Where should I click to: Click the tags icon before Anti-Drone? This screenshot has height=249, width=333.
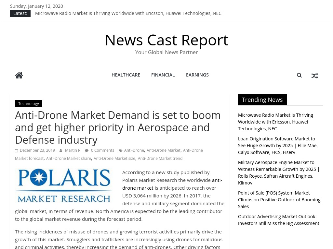point(120,150)
